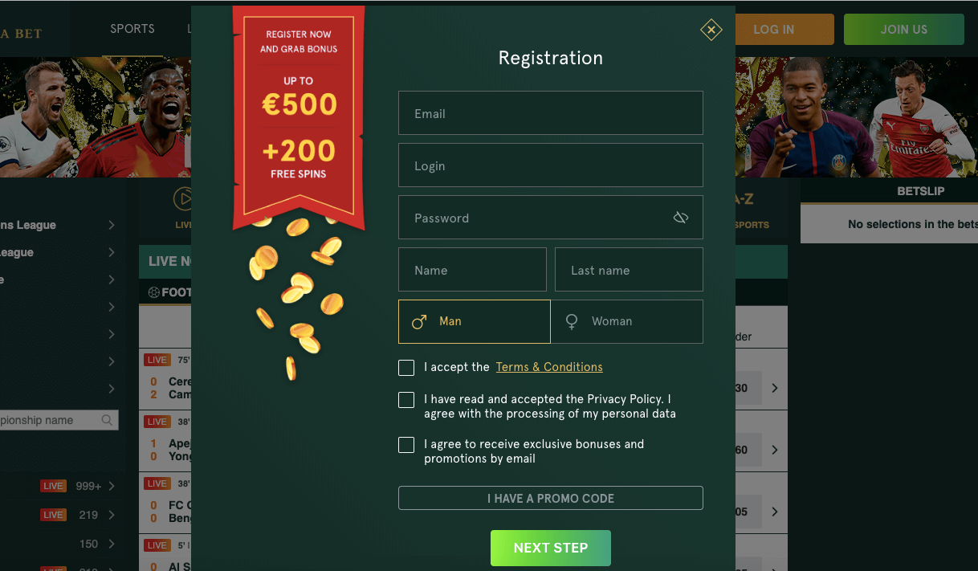Viewport: 978px width, 571px height.
Task: Open match details via the row chevron
Action: [x=773, y=388]
